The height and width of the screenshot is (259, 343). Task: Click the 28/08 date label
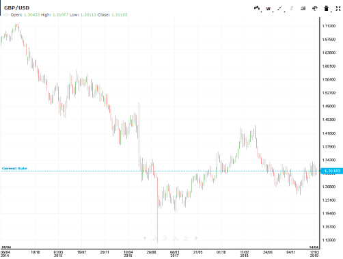coord(151,252)
